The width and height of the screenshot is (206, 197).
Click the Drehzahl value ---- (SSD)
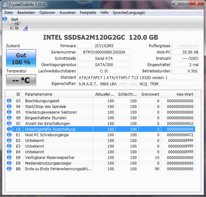pyautogui.click(x=186, y=59)
